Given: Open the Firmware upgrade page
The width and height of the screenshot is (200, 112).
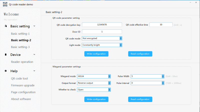Looking at the screenshot, I should (x=23, y=85).
